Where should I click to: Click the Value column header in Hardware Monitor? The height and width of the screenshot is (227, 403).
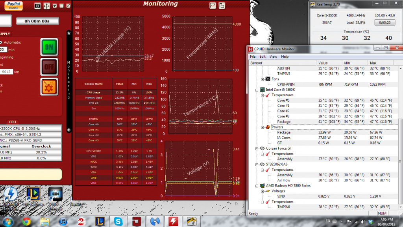pos(329,63)
